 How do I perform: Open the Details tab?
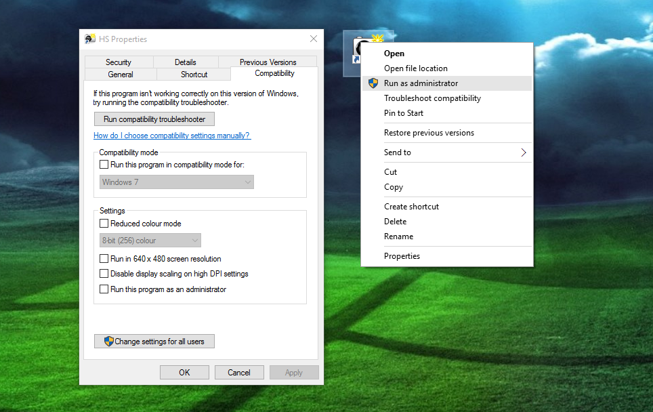[x=186, y=62]
